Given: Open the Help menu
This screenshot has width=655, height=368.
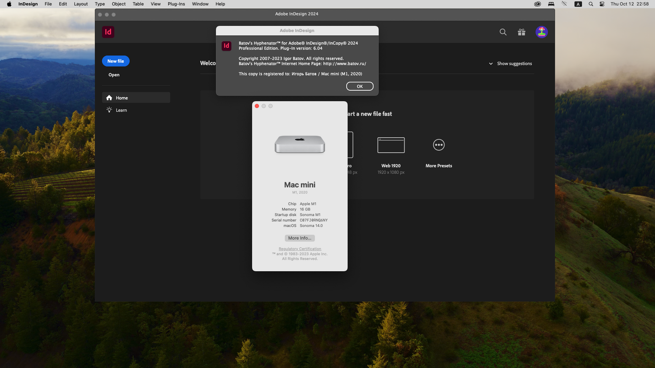Looking at the screenshot, I should click(x=220, y=4).
